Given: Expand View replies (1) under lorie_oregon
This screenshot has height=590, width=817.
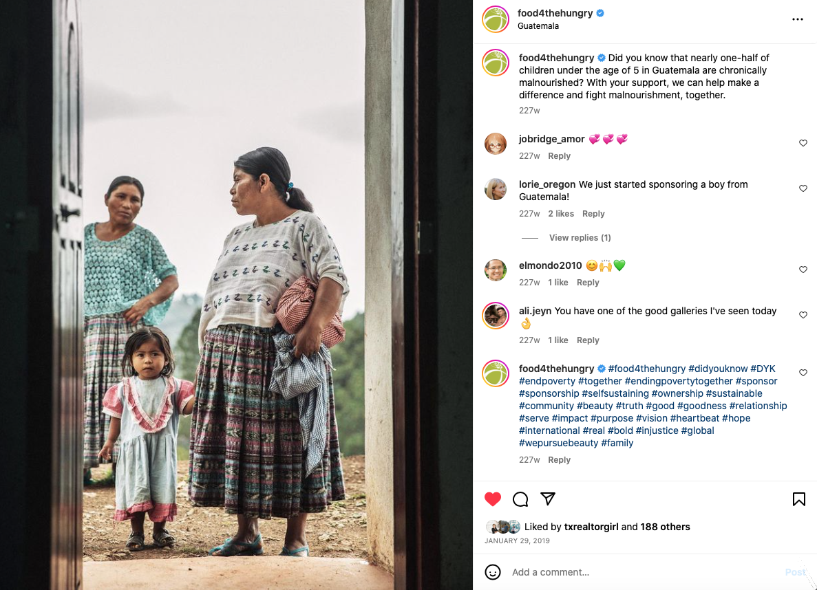Looking at the screenshot, I should tap(580, 237).
